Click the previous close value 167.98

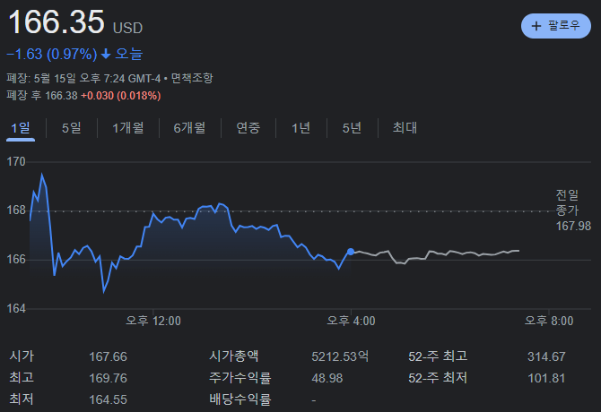coord(573,226)
